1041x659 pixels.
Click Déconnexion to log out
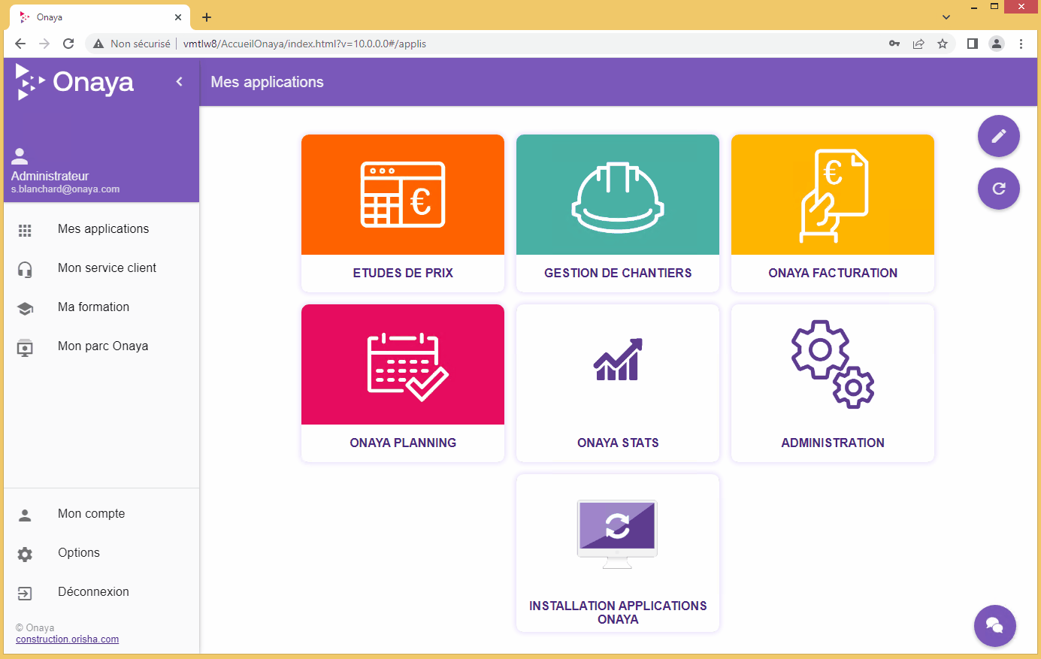coord(93,592)
